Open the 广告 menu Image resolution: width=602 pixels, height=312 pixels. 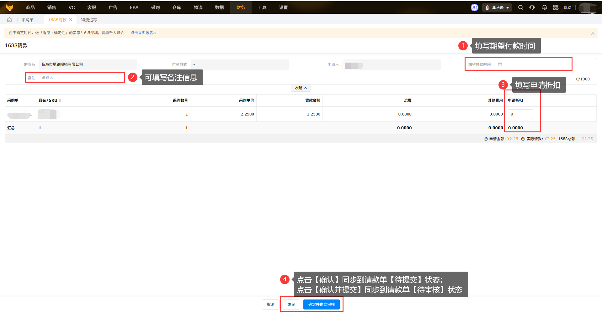(x=113, y=8)
